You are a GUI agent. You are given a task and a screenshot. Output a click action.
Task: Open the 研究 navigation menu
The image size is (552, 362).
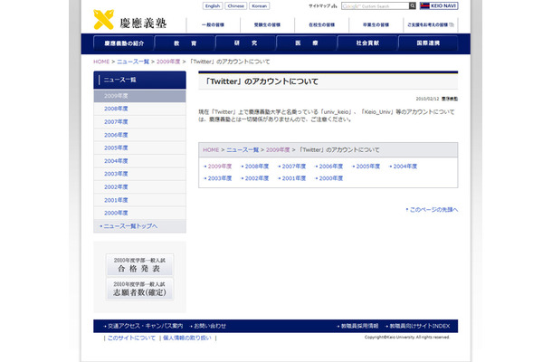[x=246, y=43]
